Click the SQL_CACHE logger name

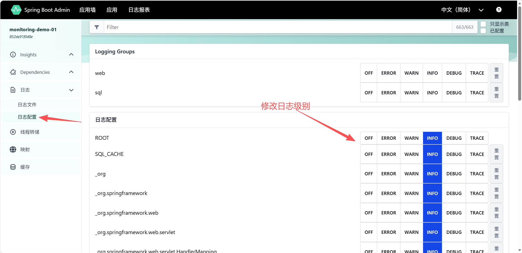(109, 154)
